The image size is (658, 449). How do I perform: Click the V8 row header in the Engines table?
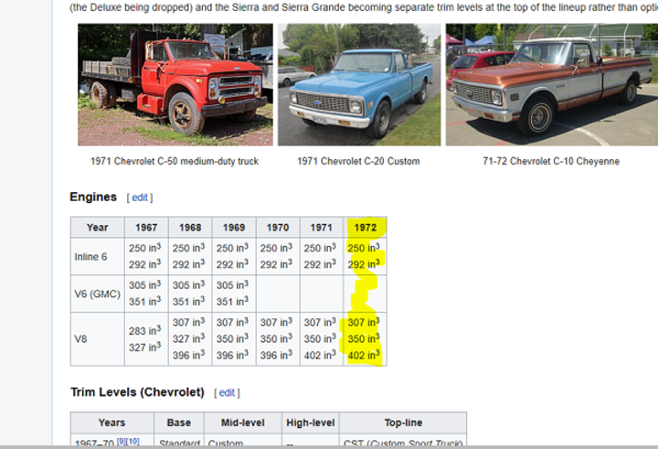tap(82, 338)
